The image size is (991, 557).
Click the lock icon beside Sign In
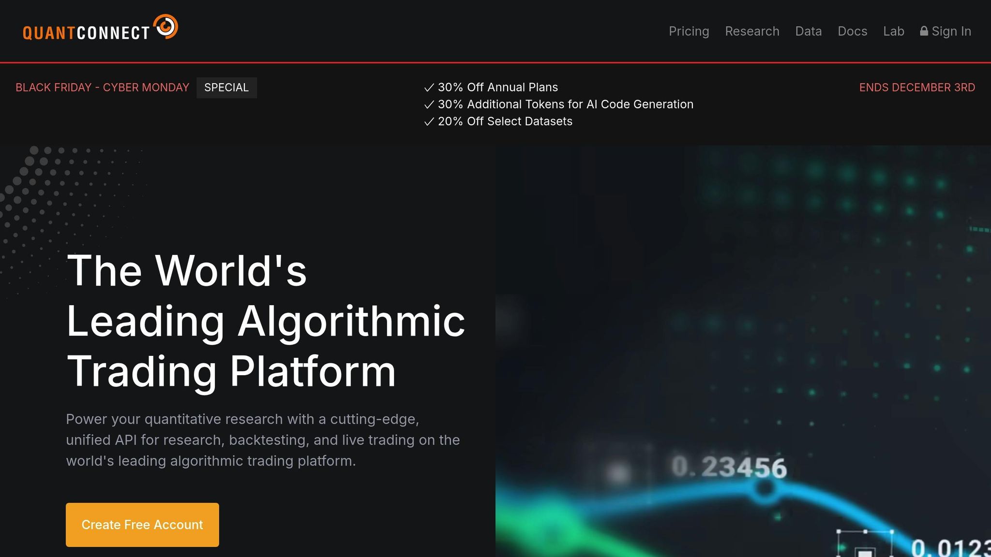[x=924, y=31]
